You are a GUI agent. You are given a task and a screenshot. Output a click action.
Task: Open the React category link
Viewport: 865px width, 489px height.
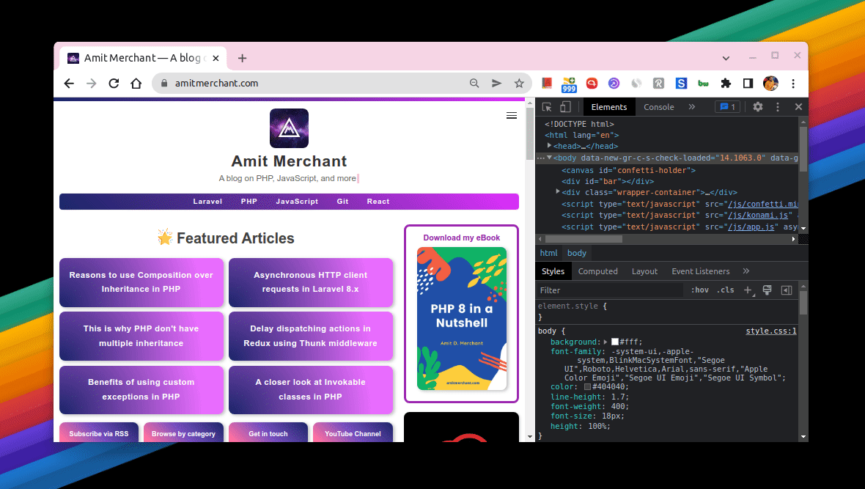(x=378, y=202)
